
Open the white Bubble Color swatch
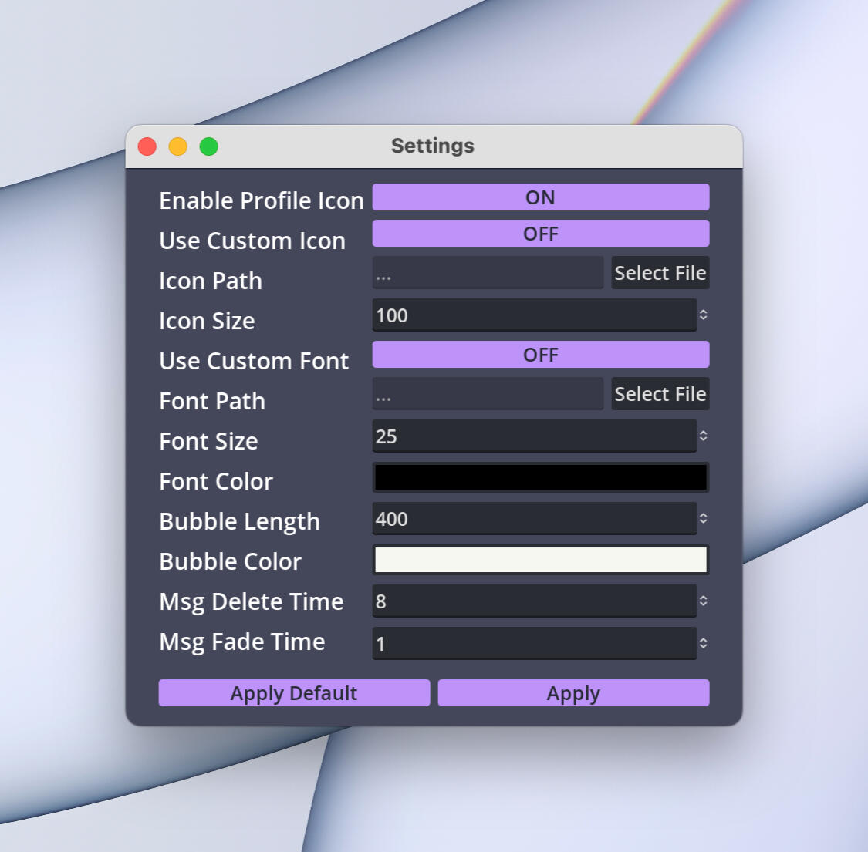(x=540, y=560)
